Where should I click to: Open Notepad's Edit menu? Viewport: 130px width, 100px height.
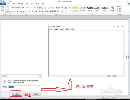tap(56, 29)
